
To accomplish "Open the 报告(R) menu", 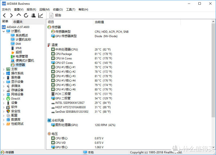I will [x=31, y=9].
